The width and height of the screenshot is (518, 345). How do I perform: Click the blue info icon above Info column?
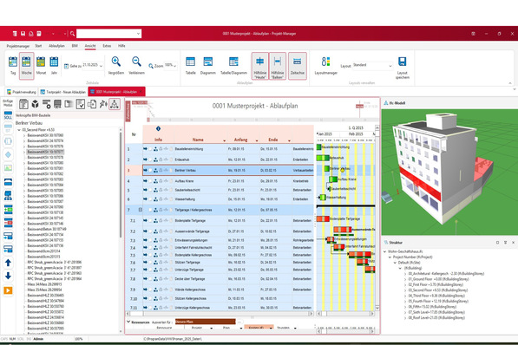tap(158, 128)
